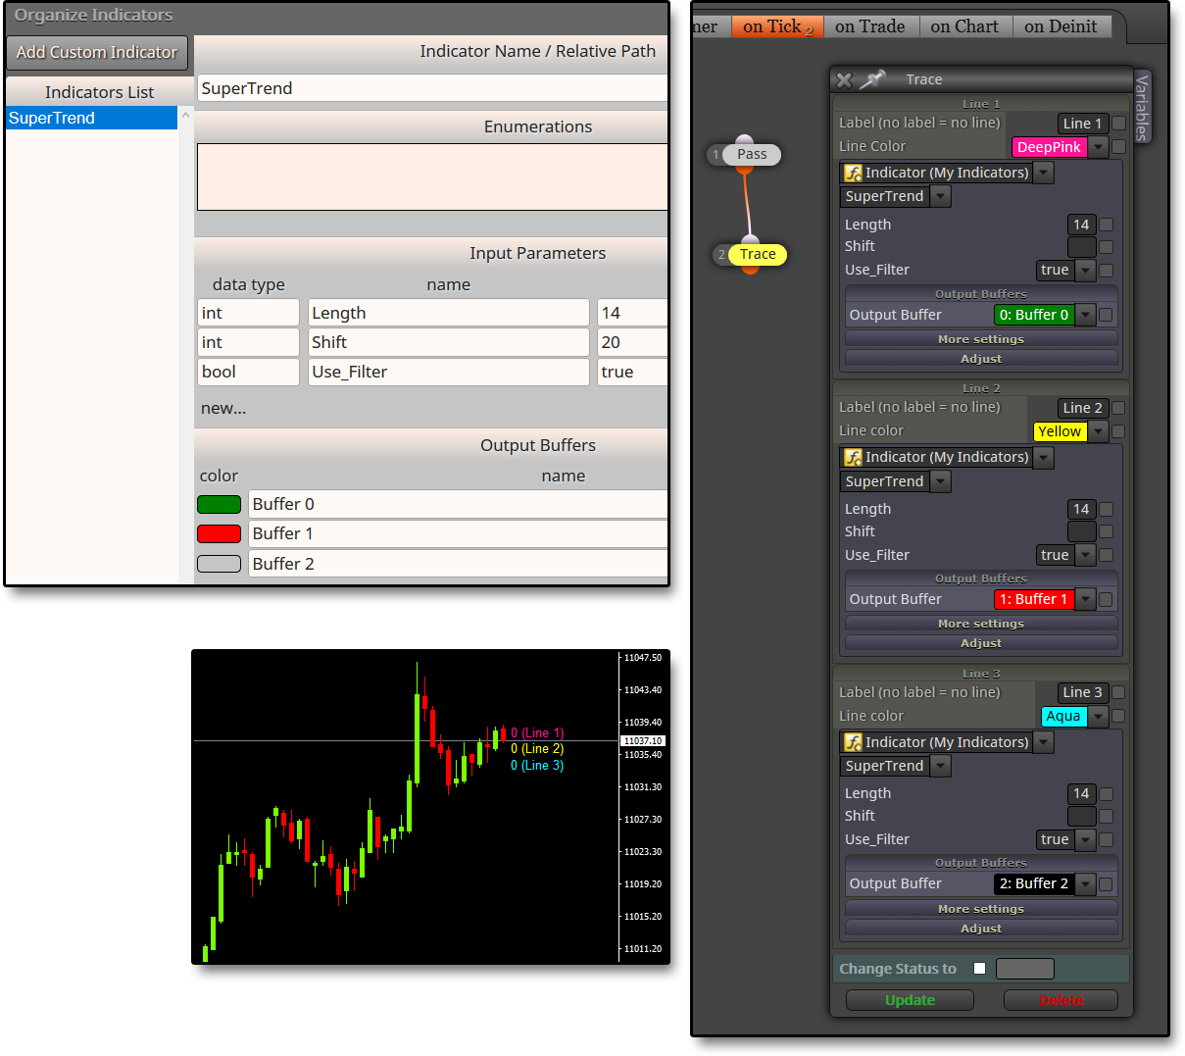Click the Line 3 label on chart

click(x=537, y=766)
